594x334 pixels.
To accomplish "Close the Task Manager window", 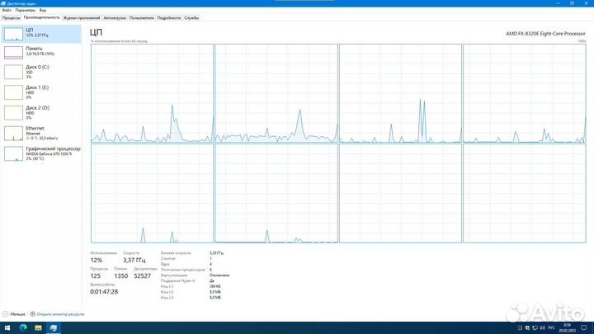I will [x=586, y=3].
